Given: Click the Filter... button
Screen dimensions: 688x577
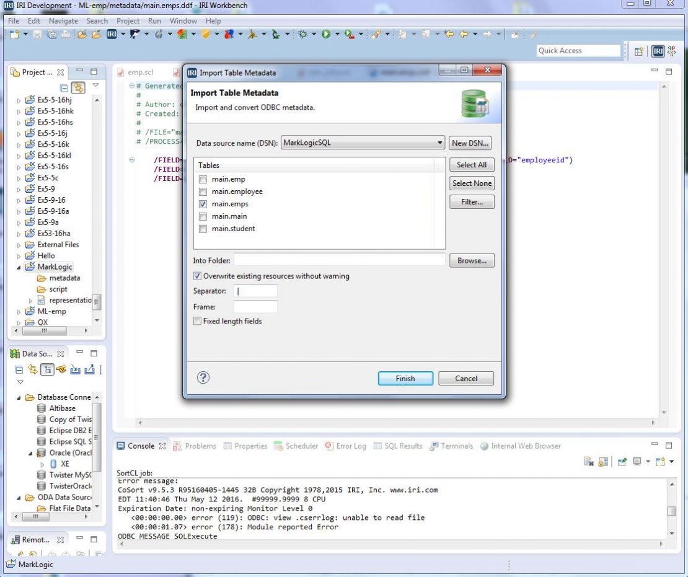Looking at the screenshot, I should 472,202.
